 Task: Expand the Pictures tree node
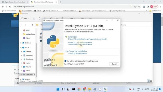pos(21,67)
